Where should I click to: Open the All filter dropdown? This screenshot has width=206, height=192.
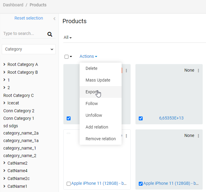[x=68, y=37]
